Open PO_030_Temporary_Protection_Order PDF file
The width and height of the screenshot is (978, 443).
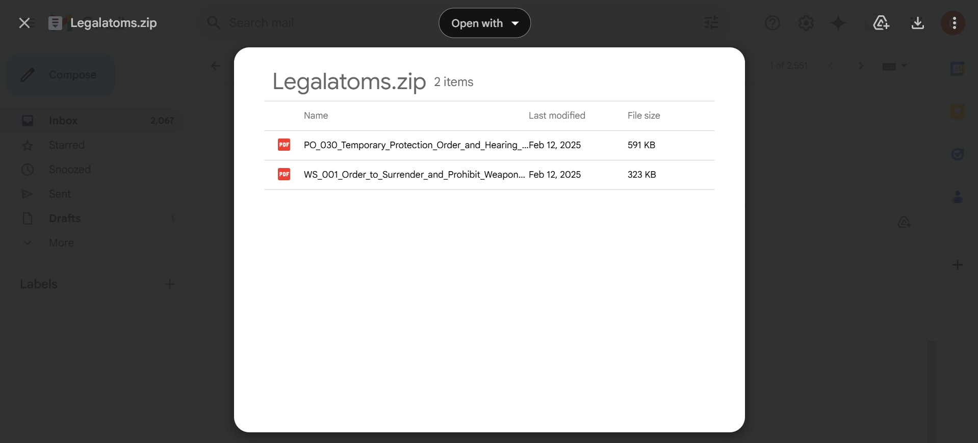point(490,145)
